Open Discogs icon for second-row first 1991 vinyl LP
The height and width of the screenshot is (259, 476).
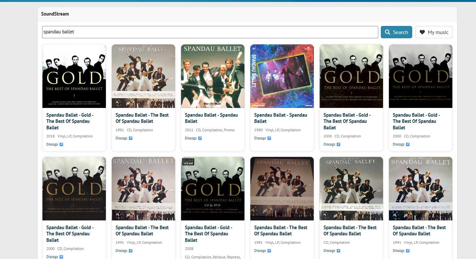click(130, 251)
